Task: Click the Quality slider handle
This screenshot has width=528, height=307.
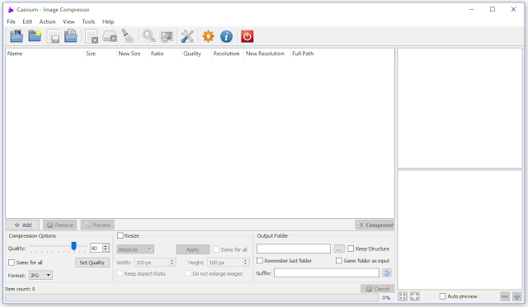Action: coord(73,246)
